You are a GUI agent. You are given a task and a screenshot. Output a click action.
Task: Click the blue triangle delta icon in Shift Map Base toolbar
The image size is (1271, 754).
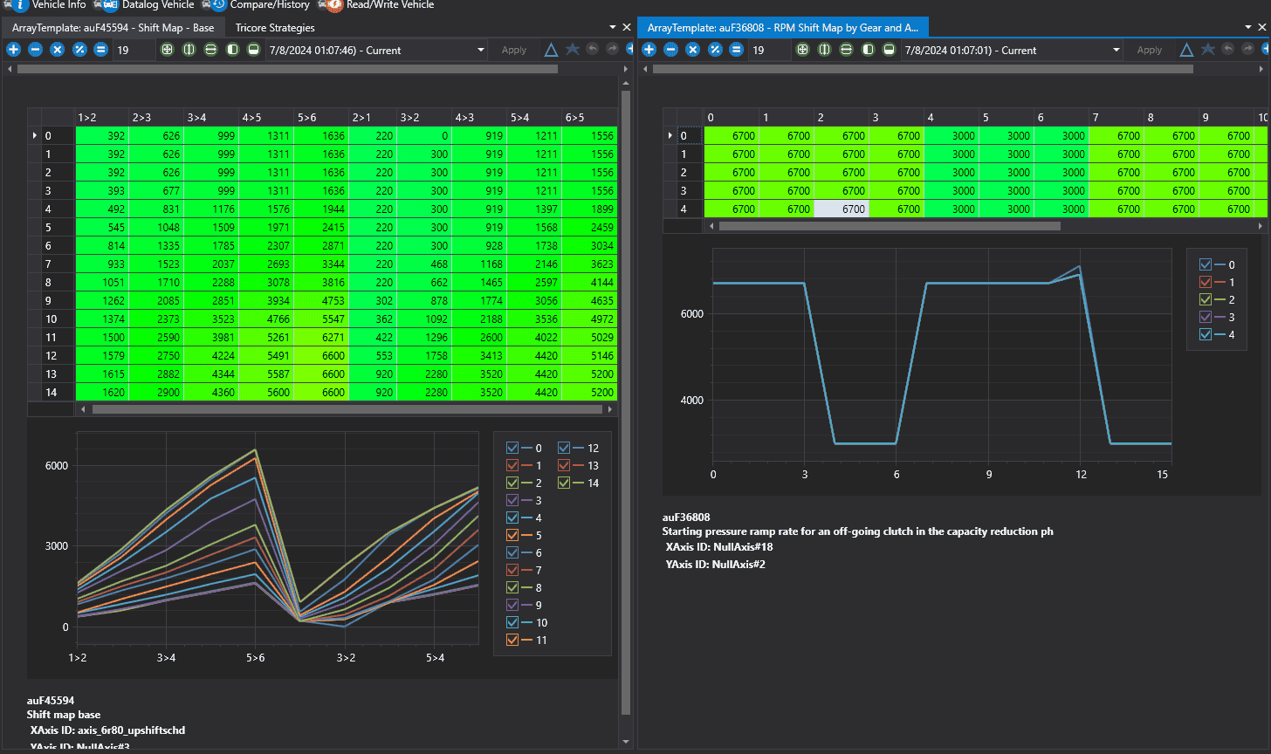pyautogui.click(x=552, y=50)
